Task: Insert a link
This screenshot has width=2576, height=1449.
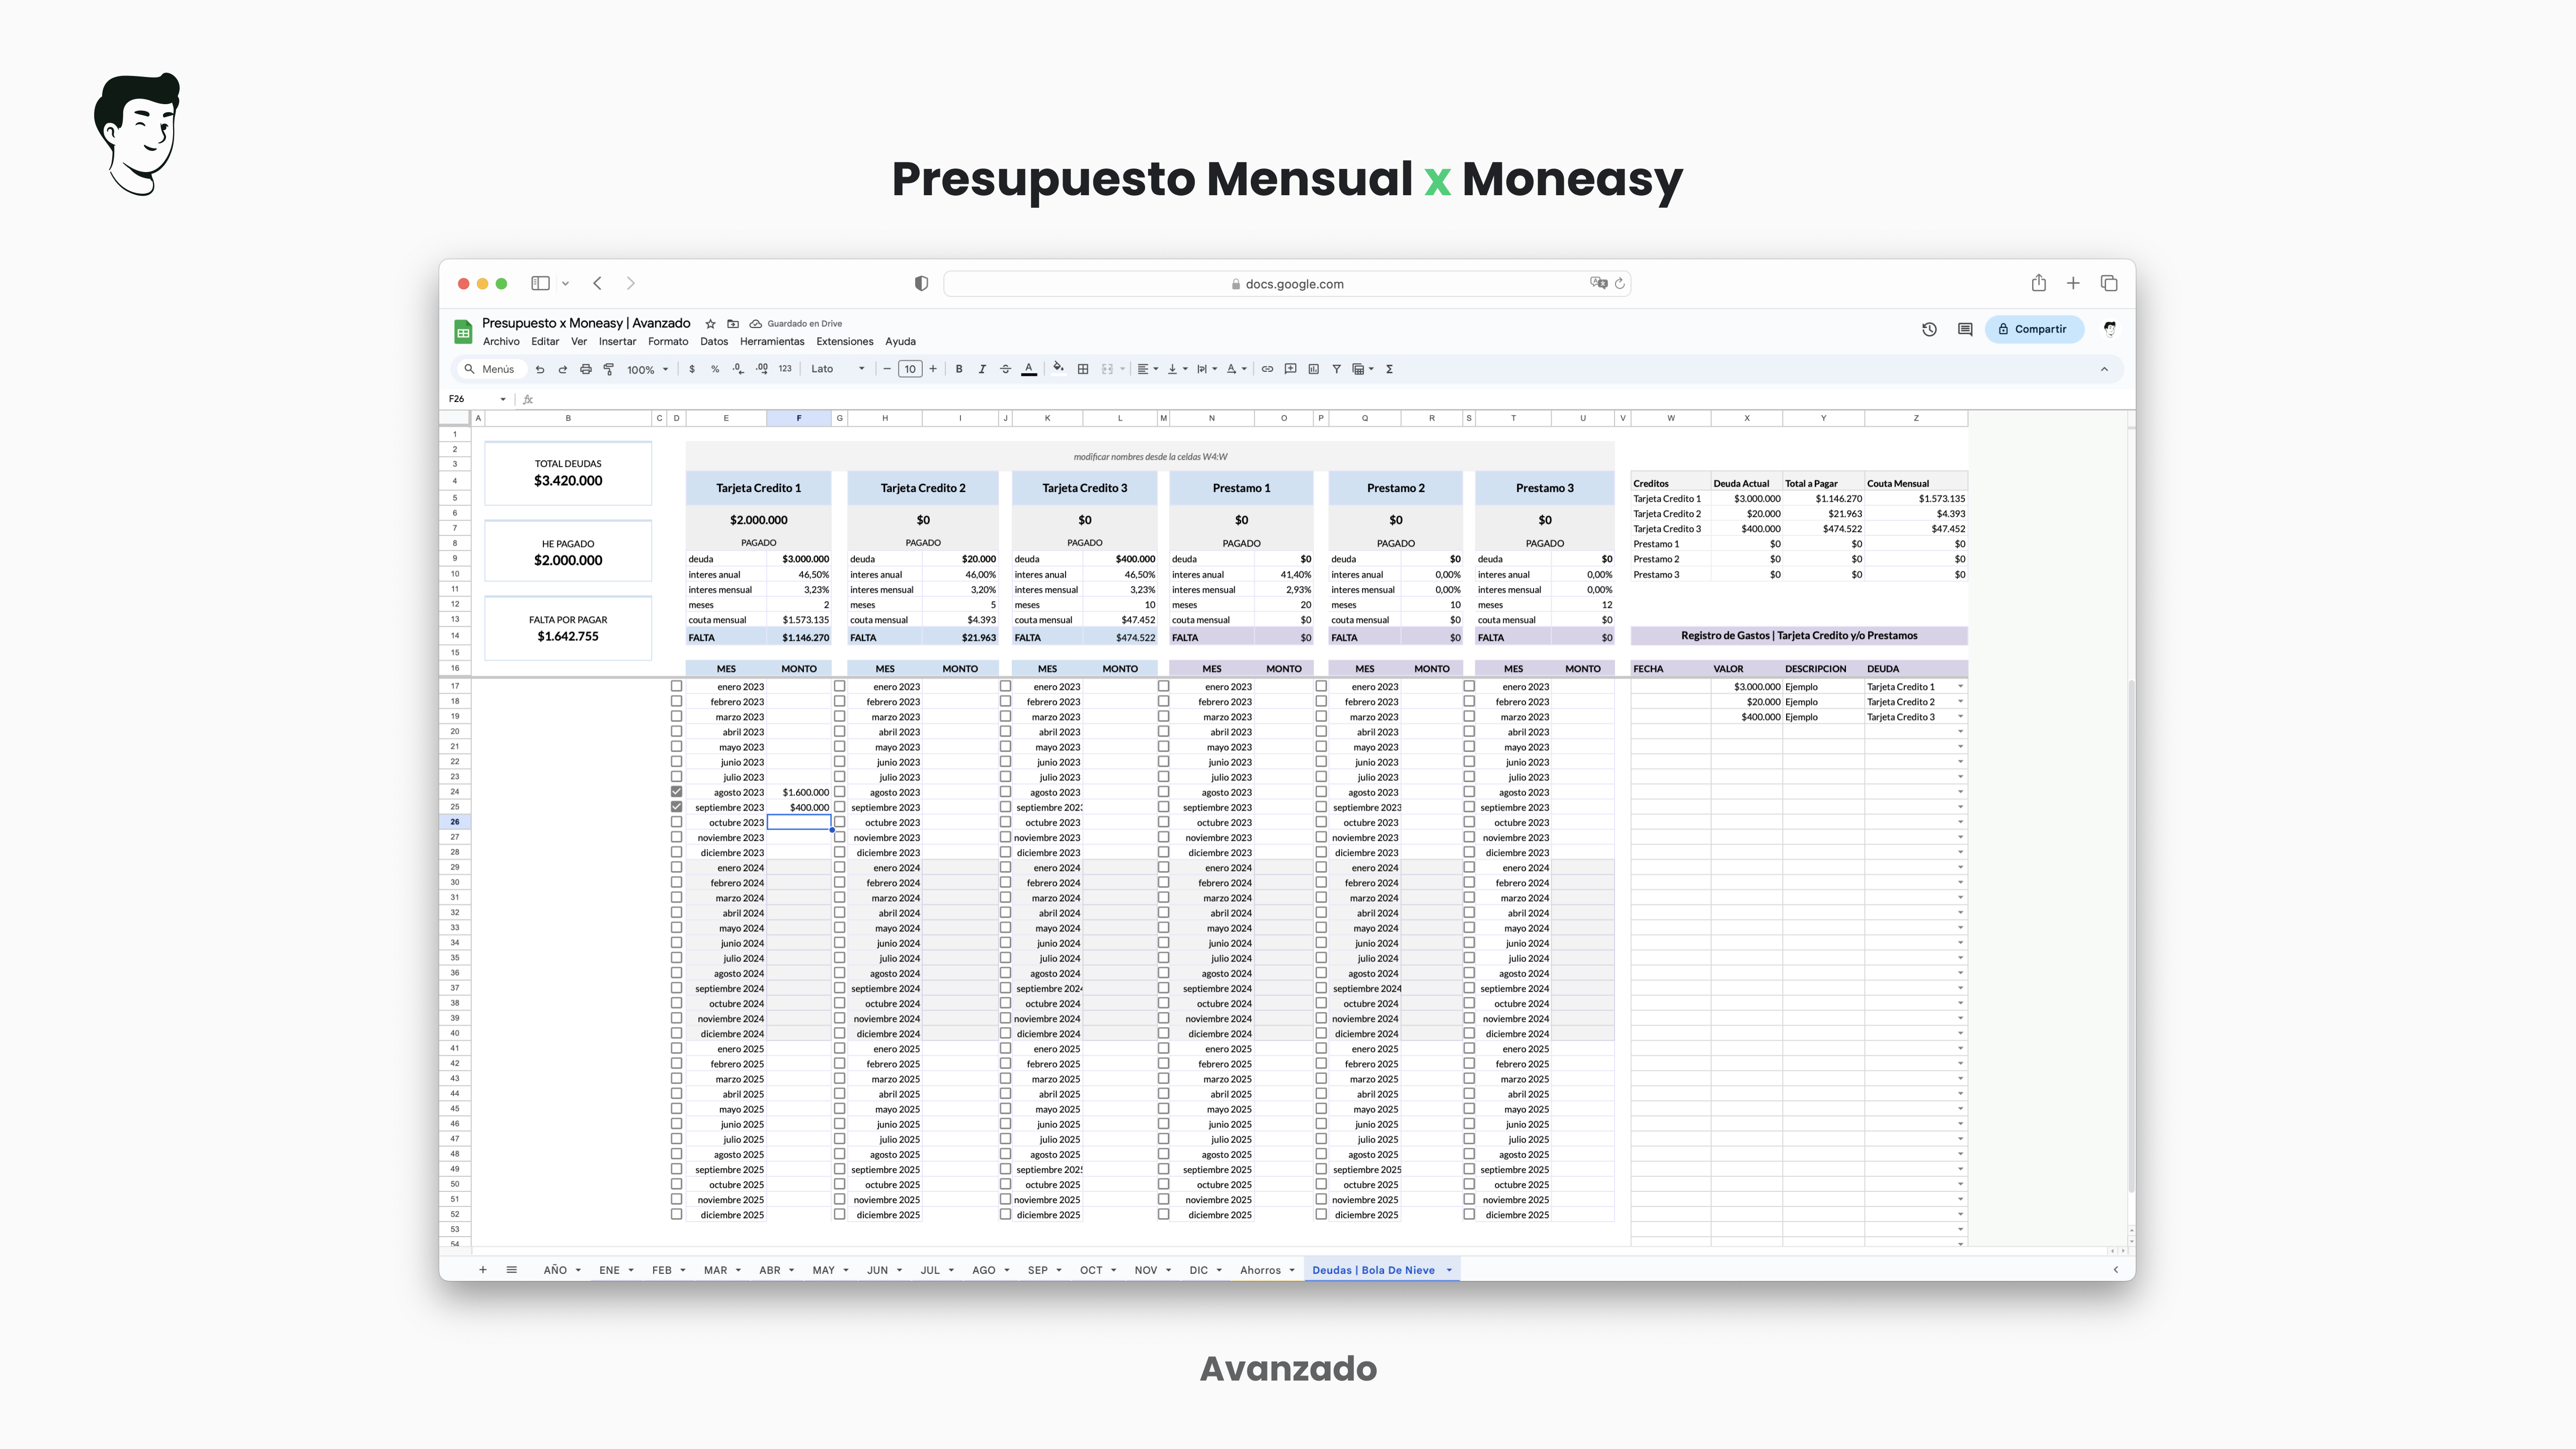Action: [x=1267, y=369]
